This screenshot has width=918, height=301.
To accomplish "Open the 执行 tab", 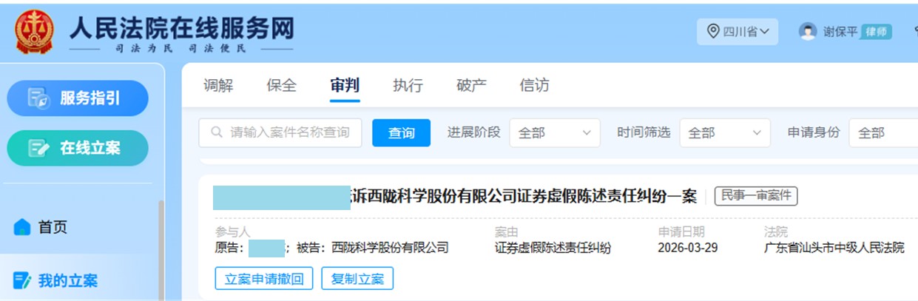I will tap(408, 85).
